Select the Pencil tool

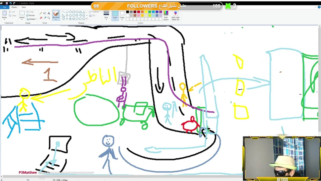coord(41,13)
